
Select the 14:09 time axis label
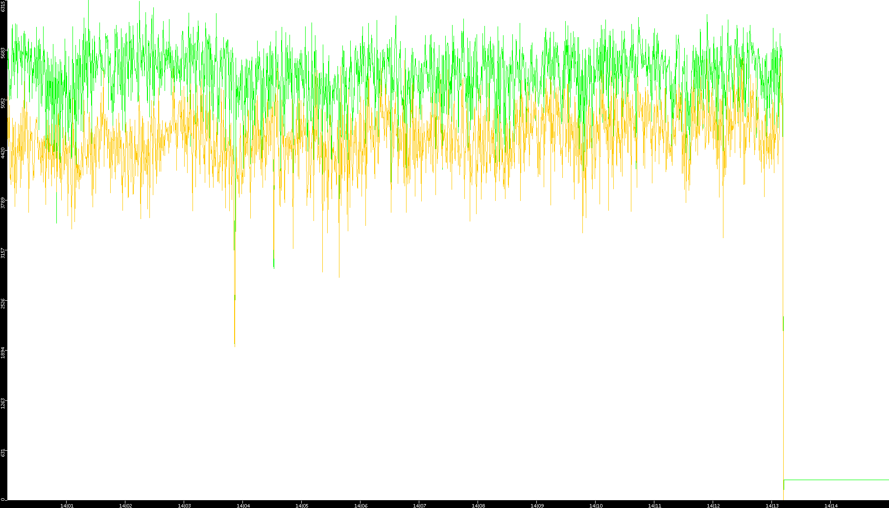click(x=537, y=506)
